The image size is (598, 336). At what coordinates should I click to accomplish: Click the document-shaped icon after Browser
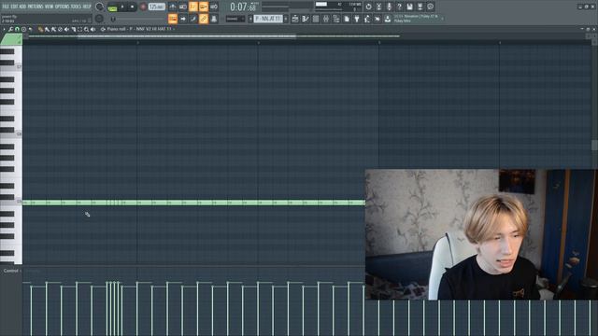coord(347,19)
